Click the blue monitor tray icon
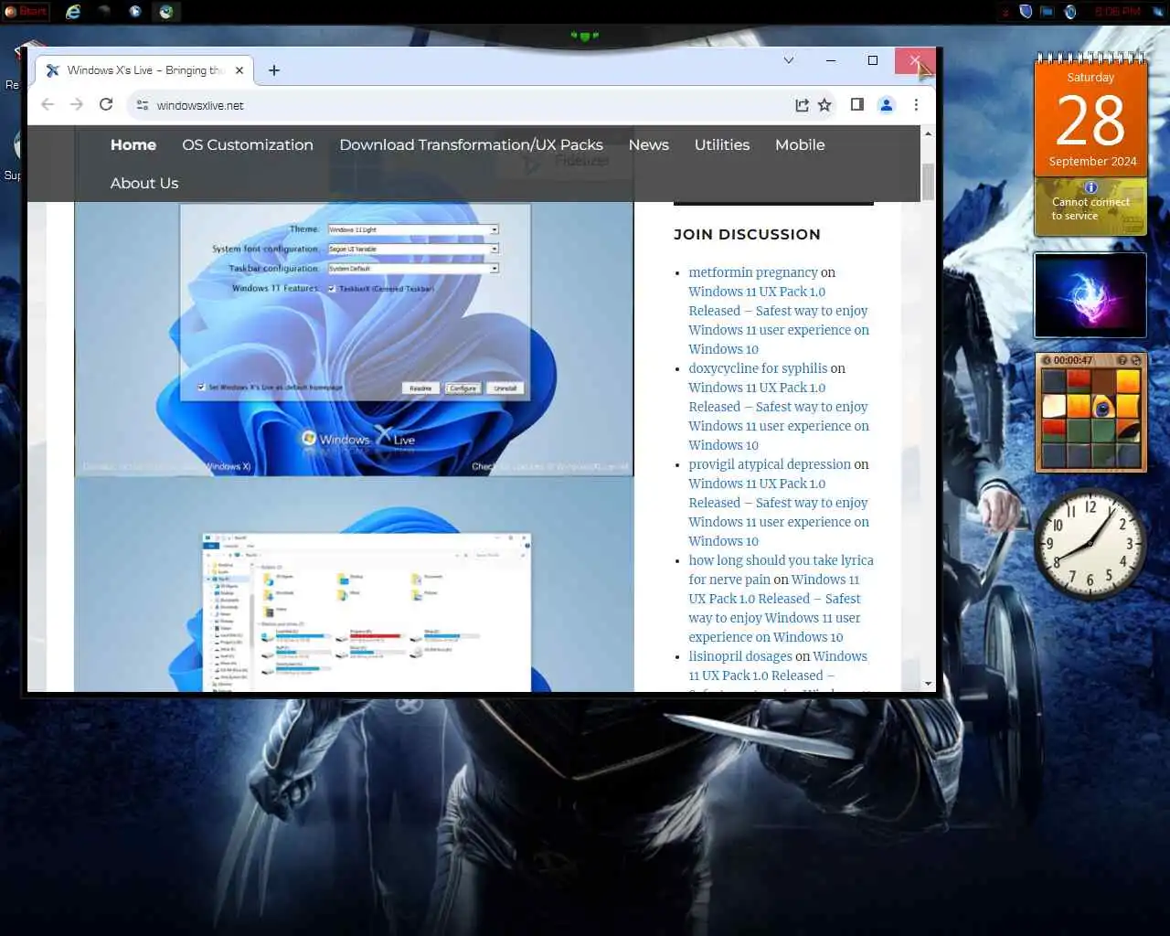This screenshot has height=936, width=1170. [1047, 12]
